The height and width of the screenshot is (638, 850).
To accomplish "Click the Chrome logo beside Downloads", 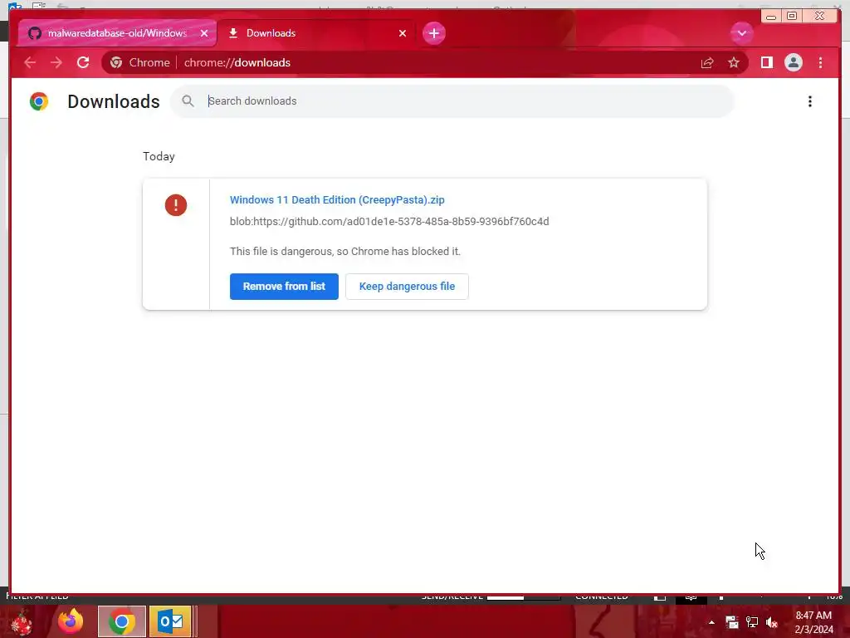I will click(x=38, y=101).
